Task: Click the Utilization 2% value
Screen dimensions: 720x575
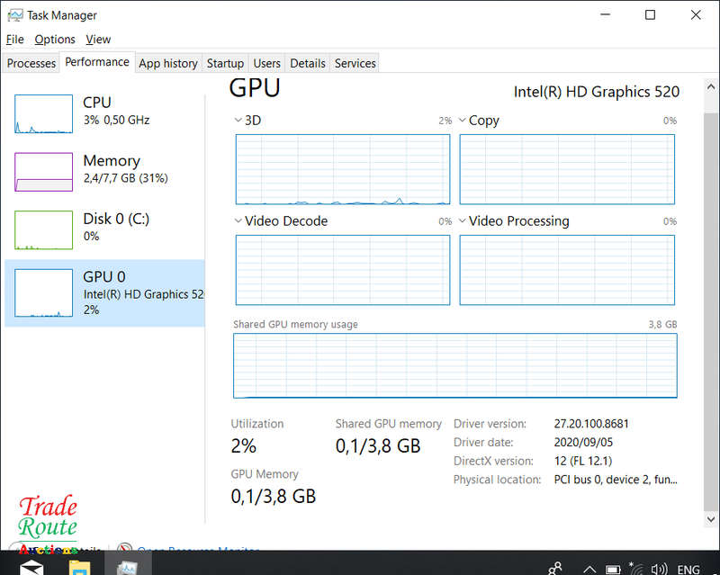Action: tap(244, 446)
